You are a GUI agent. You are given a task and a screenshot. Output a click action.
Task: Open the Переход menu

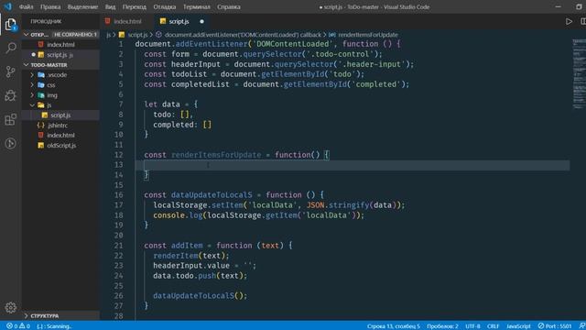pyautogui.click(x=135, y=6)
